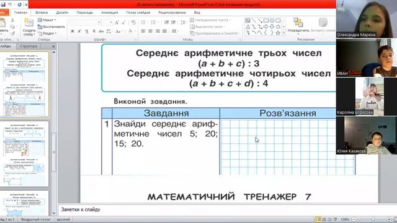Click the Создать слайд button icon
The image size is (397, 223).
click(x=29, y=23)
